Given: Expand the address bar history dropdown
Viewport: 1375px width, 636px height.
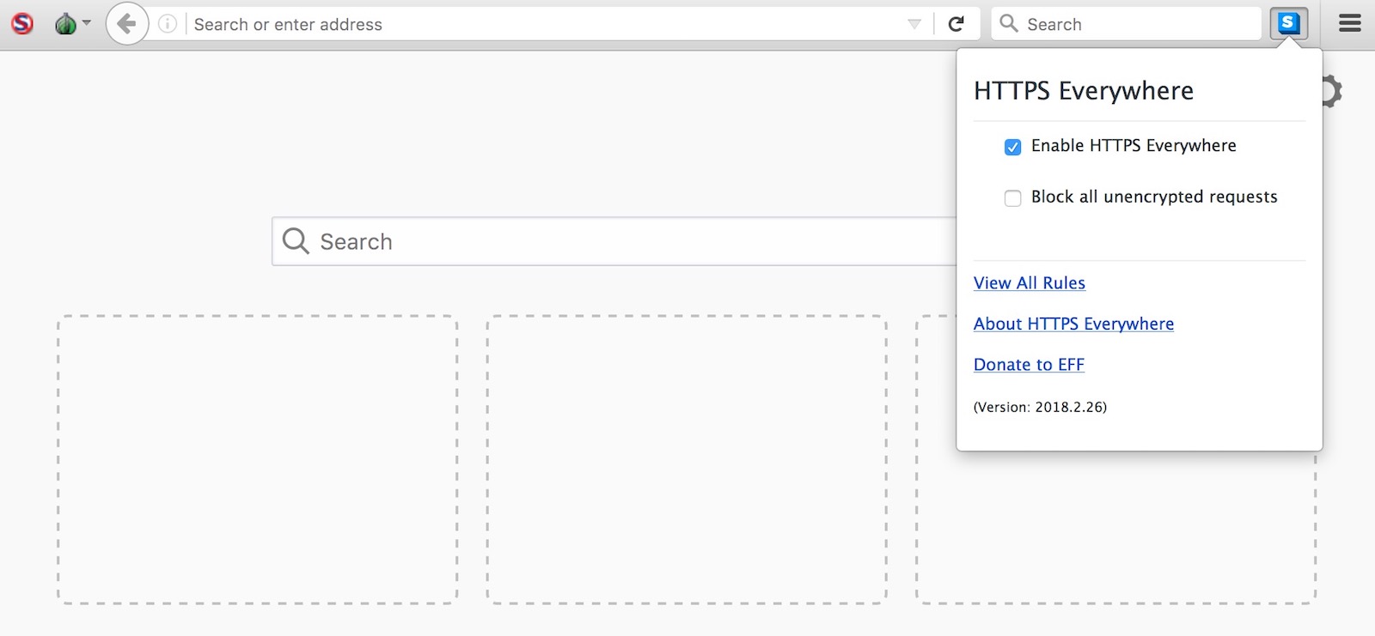Looking at the screenshot, I should [914, 24].
